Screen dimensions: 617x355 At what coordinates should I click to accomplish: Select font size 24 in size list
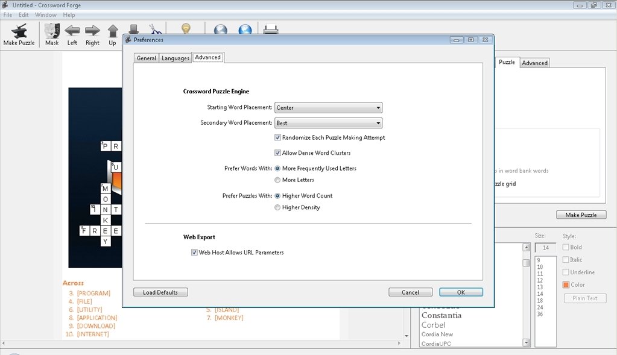pyautogui.click(x=540, y=307)
